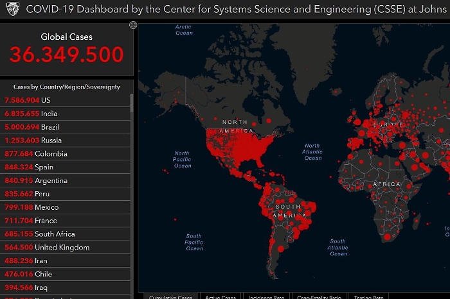Show the Case-Fatality Ratio tab
450x299 pixels.
pyautogui.click(x=320, y=296)
